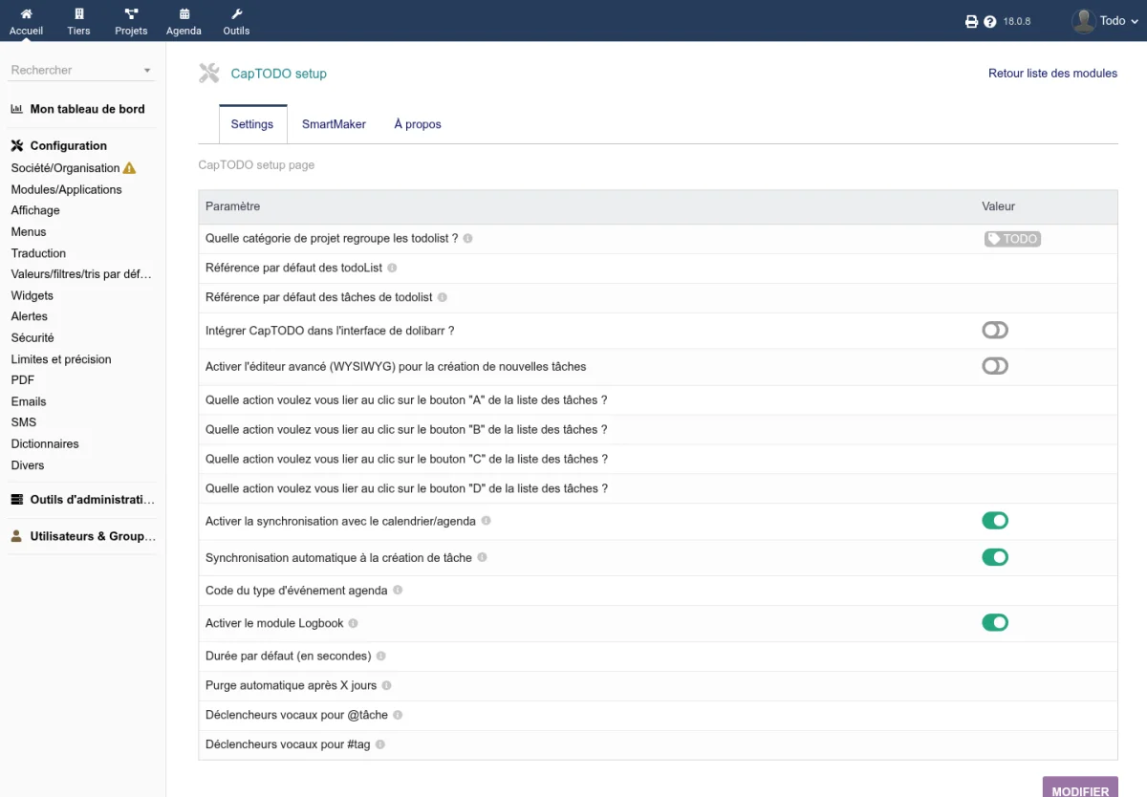Show info for Référence par défaut des todoList
This screenshot has height=797, width=1147.
click(392, 269)
